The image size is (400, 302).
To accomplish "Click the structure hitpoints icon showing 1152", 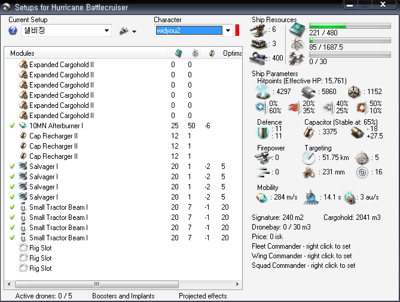I will pos(353,92).
